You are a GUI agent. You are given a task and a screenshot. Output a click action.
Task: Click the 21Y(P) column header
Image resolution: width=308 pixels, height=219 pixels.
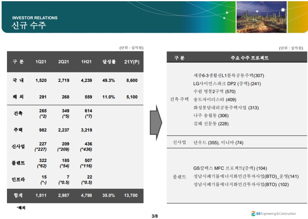click(132, 62)
